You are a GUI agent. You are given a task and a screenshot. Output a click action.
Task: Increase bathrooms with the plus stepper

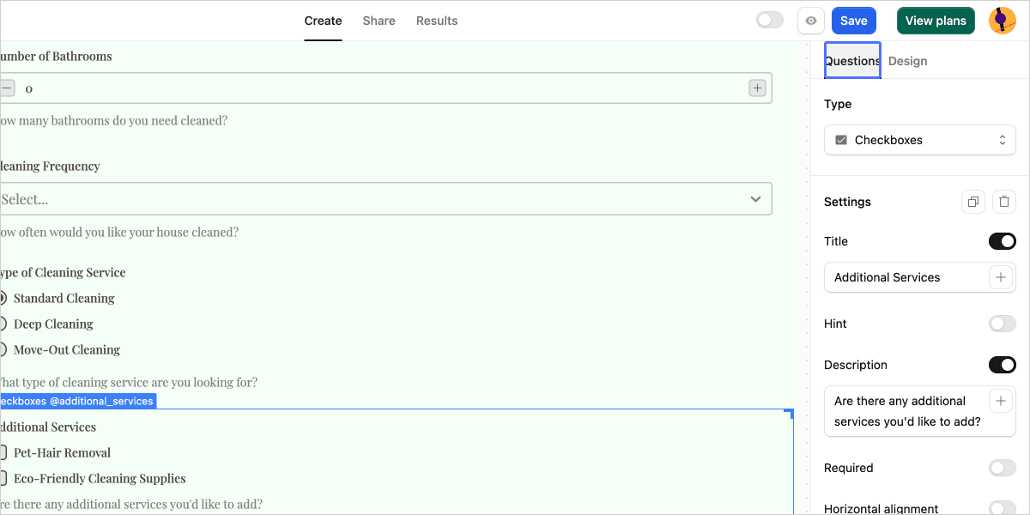pyautogui.click(x=757, y=88)
